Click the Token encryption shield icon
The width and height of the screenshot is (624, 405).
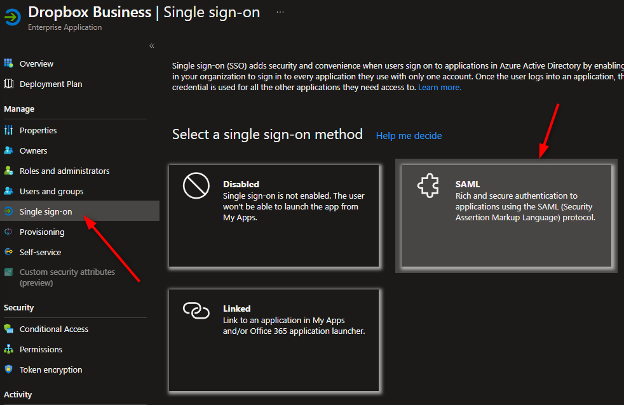[9, 369]
